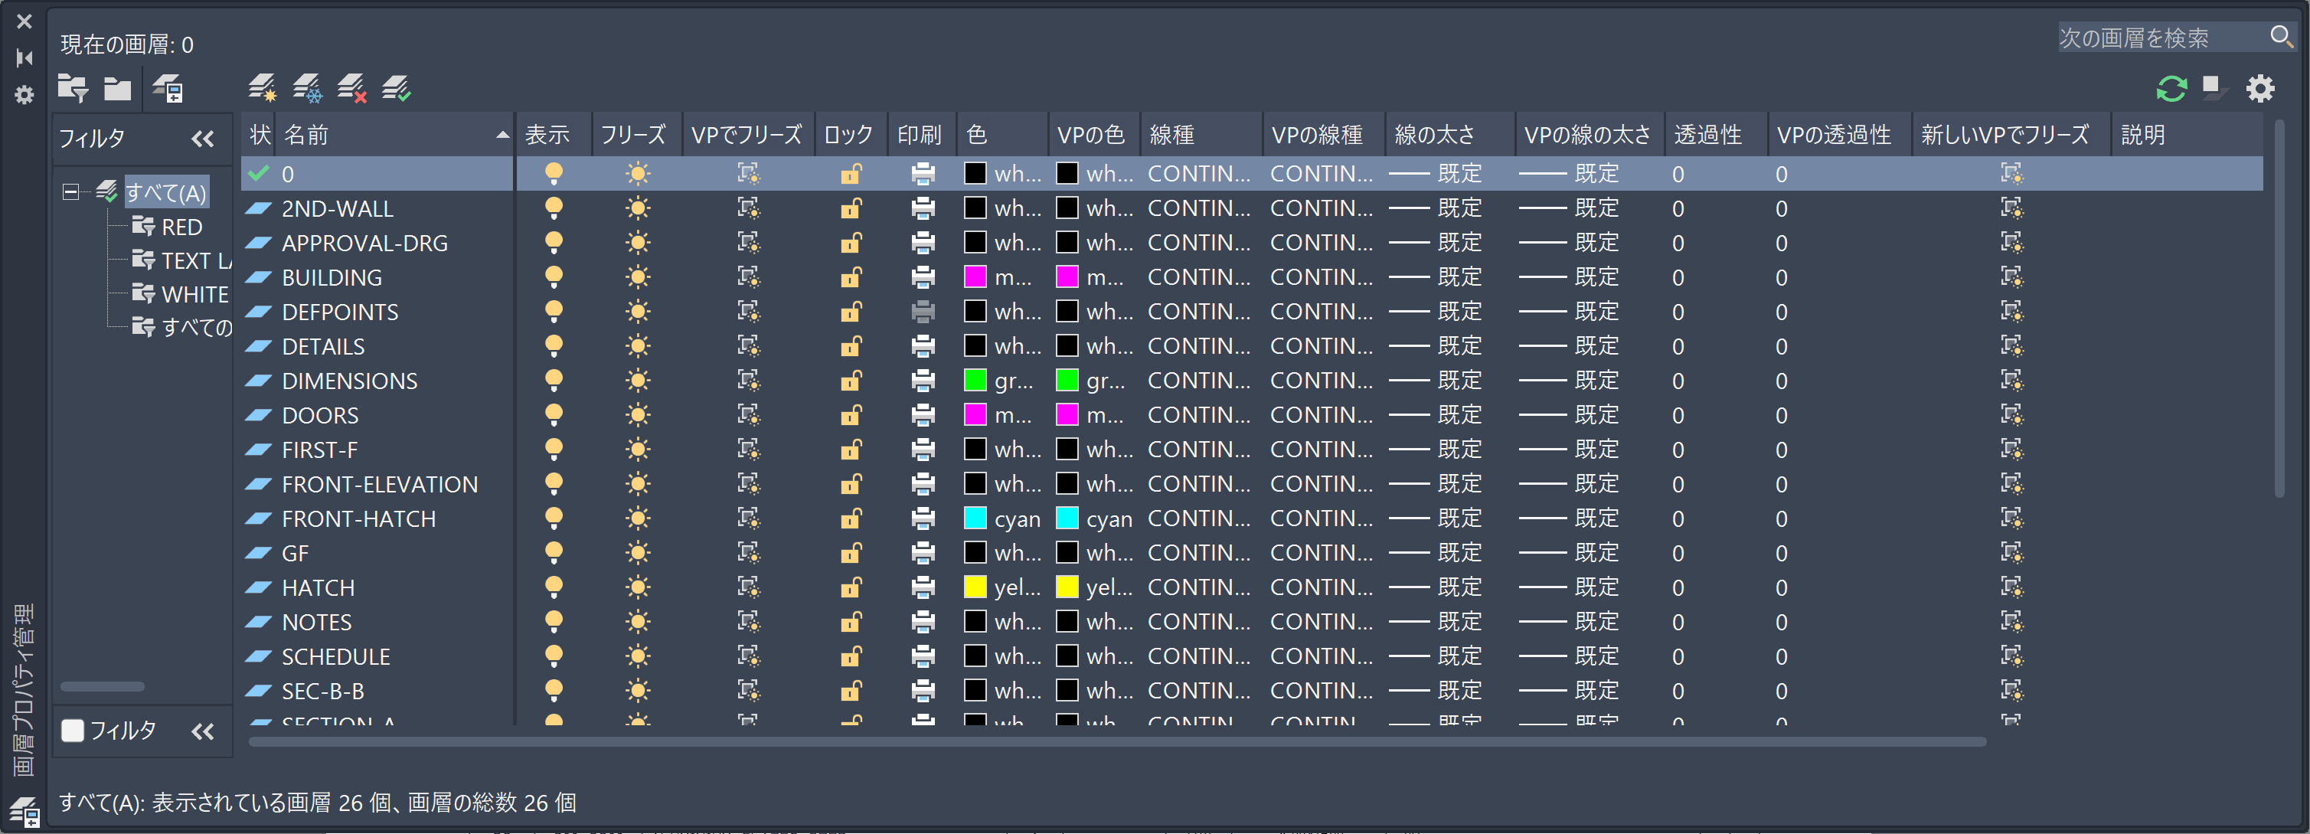This screenshot has height=834, width=2310.
Task: Collapse the すべて(A) filter tree node
Action: point(70,192)
